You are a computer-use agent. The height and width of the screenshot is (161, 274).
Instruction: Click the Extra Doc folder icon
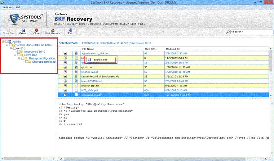(x=22, y=55)
